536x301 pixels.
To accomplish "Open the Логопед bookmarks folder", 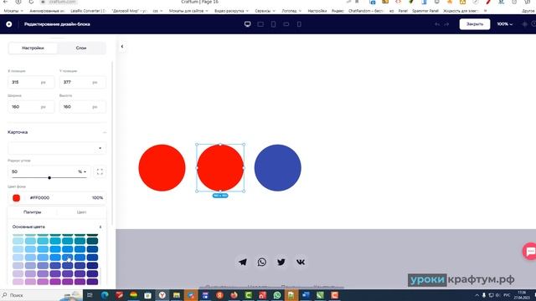I will click(291, 11).
